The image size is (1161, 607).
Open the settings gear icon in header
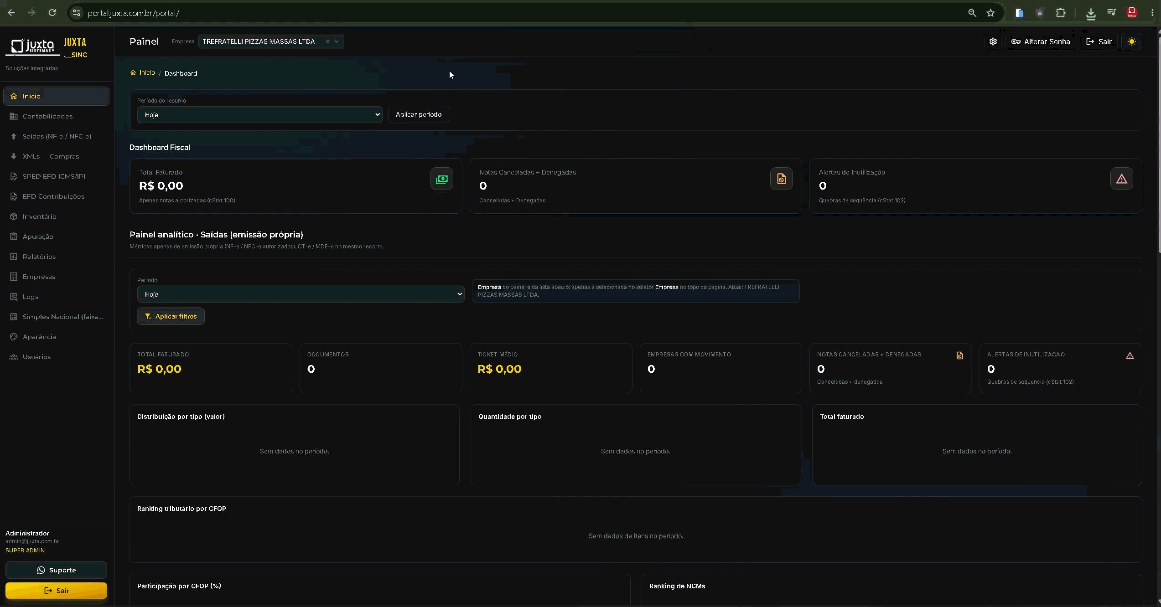click(x=993, y=41)
